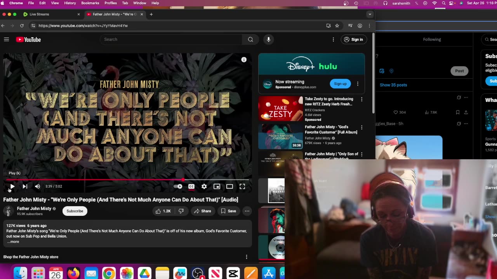
Task: Toggle closed captions CC button
Action: pos(191,186)
